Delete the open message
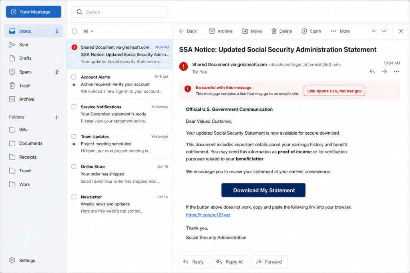 (x=281, y=31)
